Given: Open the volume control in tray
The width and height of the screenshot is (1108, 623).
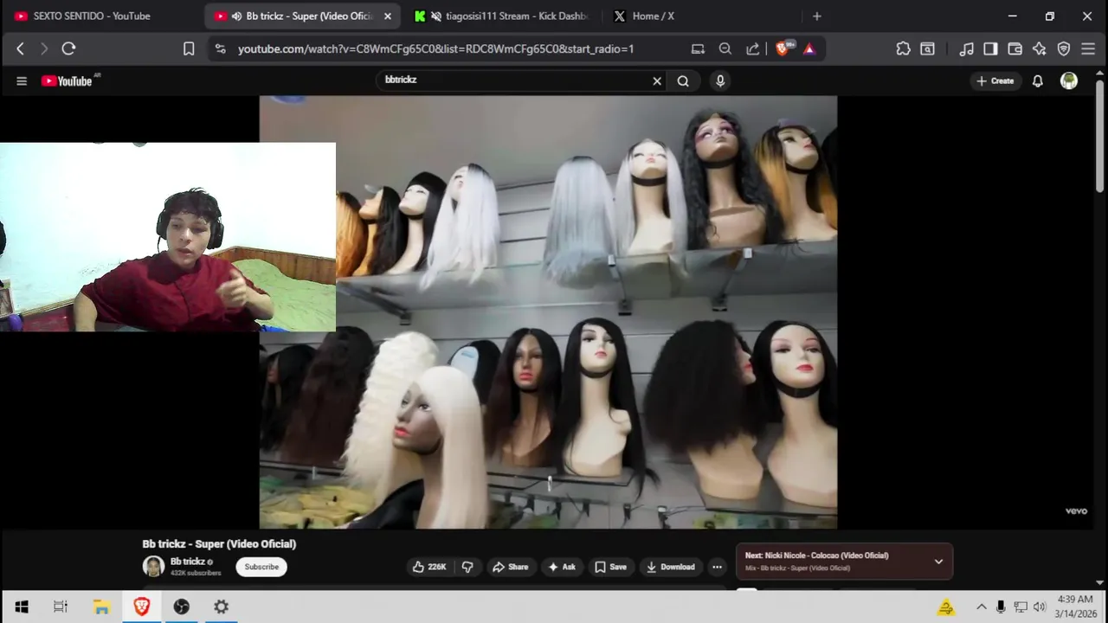Looking at the screenshot, I should click(1040, 607).
